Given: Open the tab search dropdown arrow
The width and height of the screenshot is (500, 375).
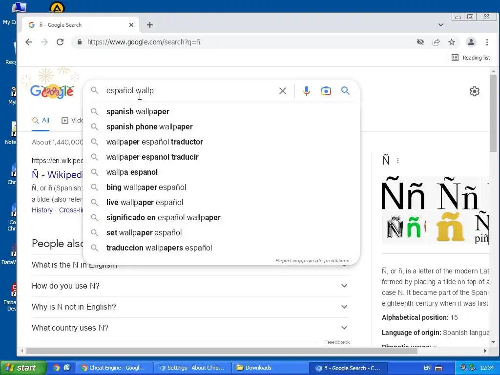Looking at the screenshot, I should tap(441, 25).
